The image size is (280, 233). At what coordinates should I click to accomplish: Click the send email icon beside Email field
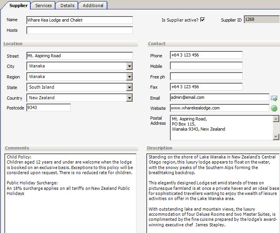tap(274, 98)
